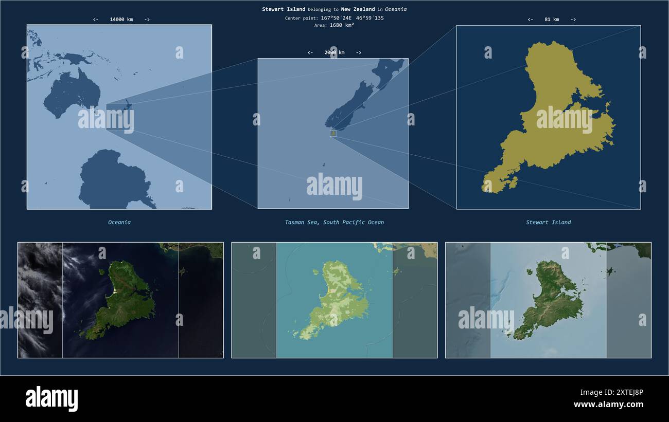Click the satellite imagery map of Stewart Island

120,300
